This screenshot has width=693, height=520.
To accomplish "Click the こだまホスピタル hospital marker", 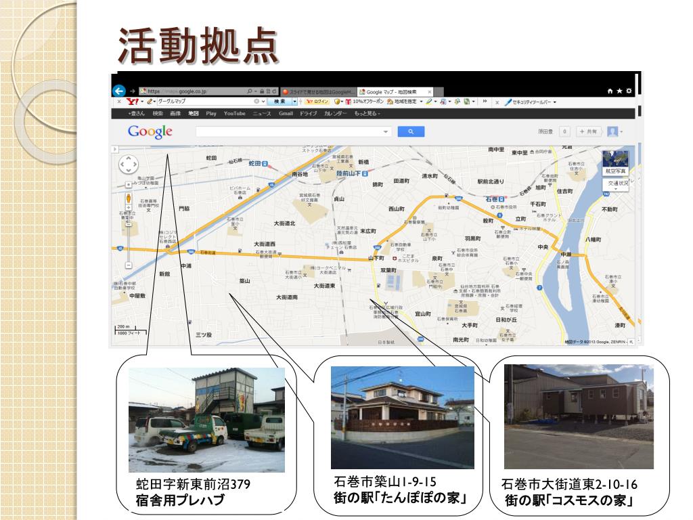I will pos(395,259).
